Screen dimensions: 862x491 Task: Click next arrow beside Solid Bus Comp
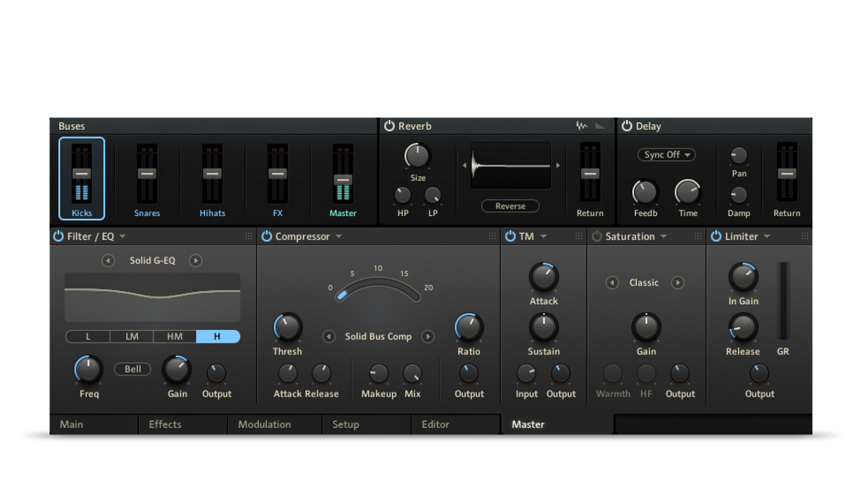tap(428, 337)
